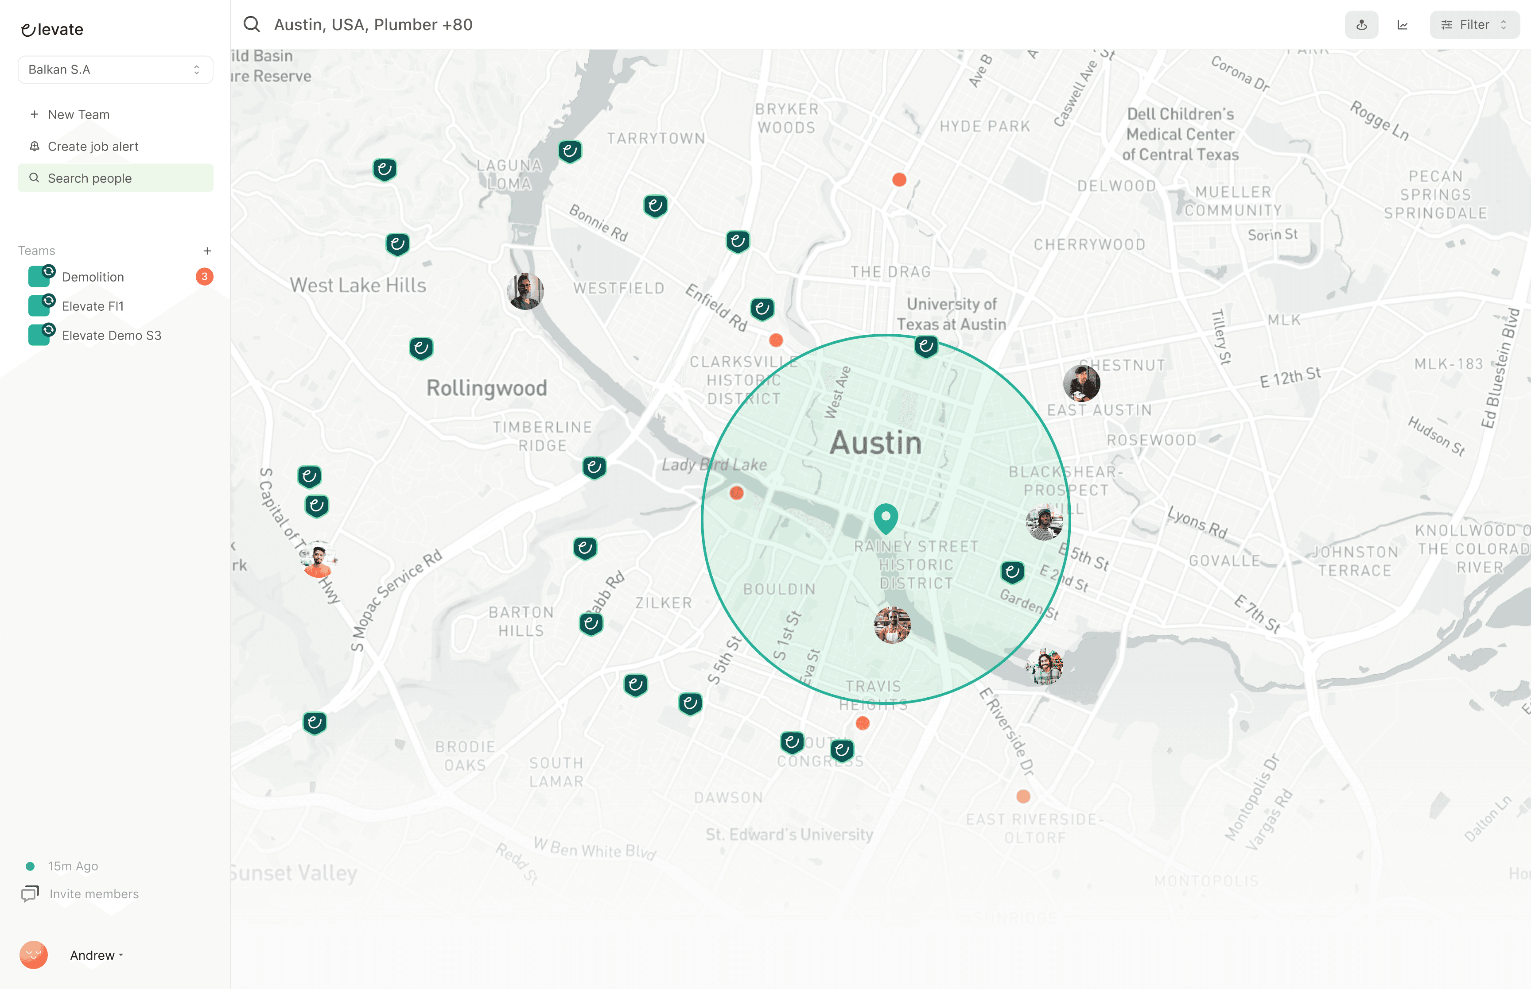Open the Elevate Demo S3 team

(111, 335)
